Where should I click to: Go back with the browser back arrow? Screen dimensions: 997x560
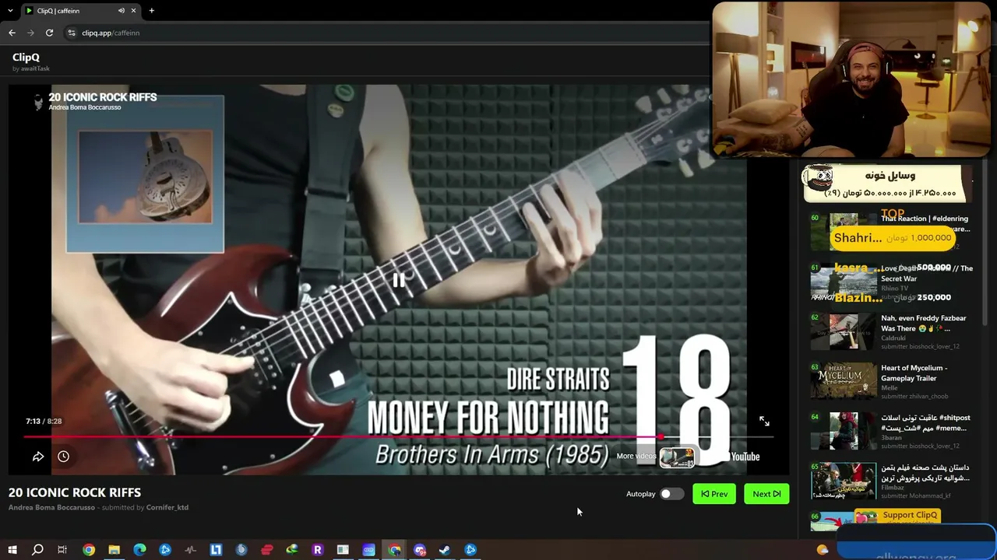pos(12,33)
